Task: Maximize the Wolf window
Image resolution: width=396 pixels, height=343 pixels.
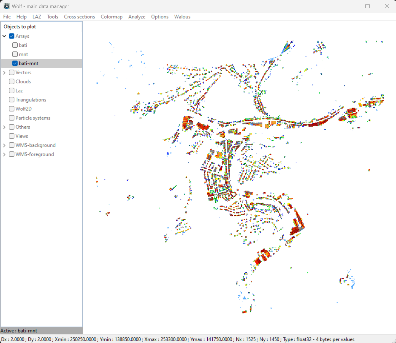Action: coord(367,6)
